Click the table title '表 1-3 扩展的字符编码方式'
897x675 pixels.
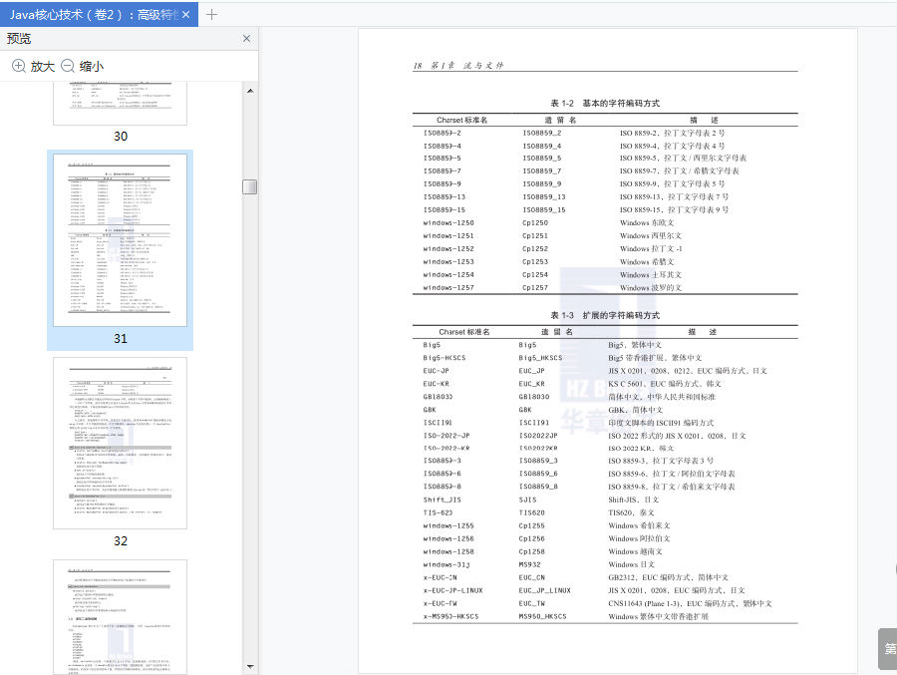pyautogui.click(x=605, y=315)
